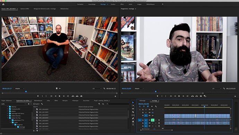The height and width of the screenshot is (135, 239).
Task: Open timeline display settings wrench icon
Action: coord(156,106)
